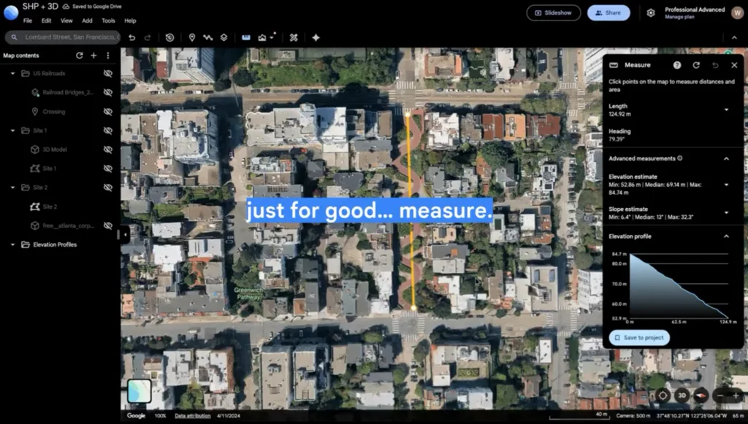Collapse the Elevation profile section
Screen dimensions: 748x424
coord(726,236)
